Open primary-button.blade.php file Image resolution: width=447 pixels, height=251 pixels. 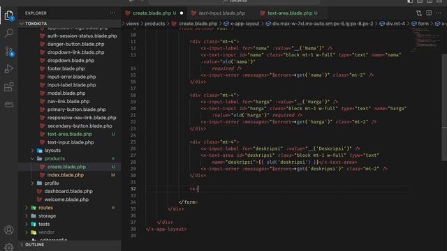pos(76,109)
